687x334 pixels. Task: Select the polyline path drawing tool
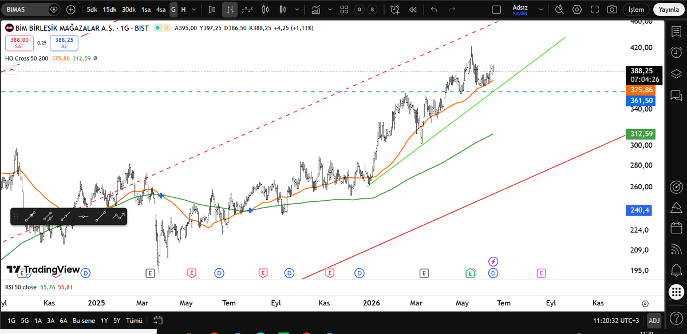(x=119, y=217)
